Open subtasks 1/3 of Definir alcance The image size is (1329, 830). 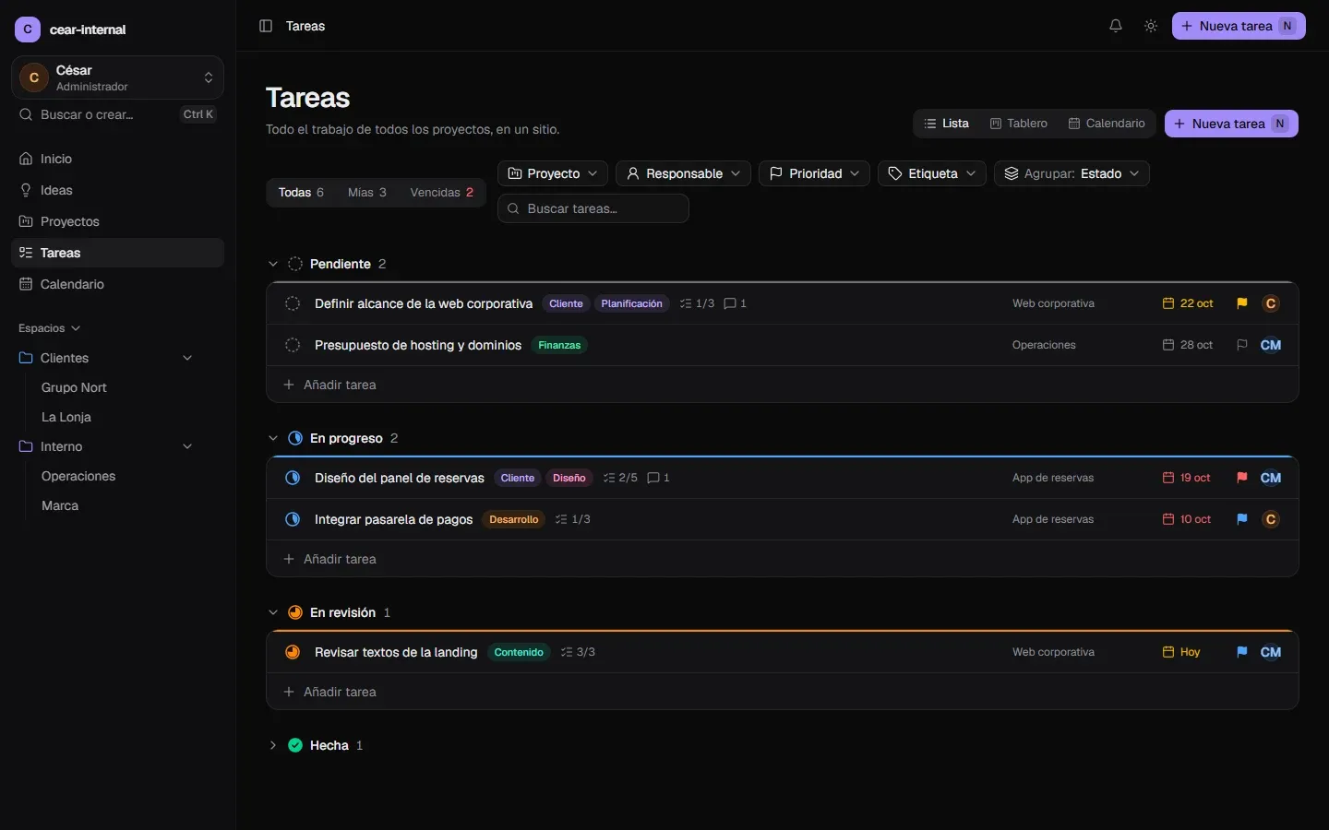tap(697, 303)
